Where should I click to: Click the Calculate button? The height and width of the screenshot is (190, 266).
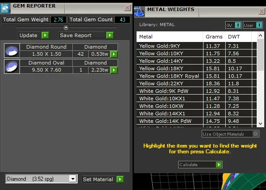click(x=200, y=164)
